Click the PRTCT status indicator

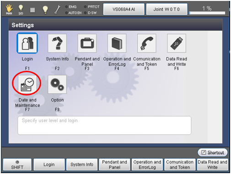pos(91,7)
